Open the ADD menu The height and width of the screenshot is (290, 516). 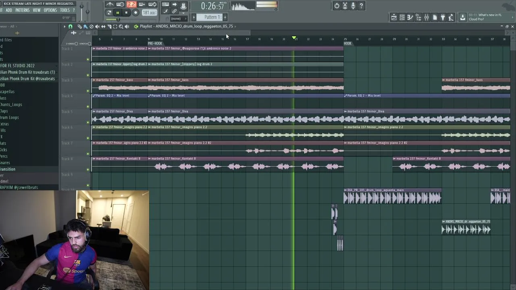tap(8, 10)
